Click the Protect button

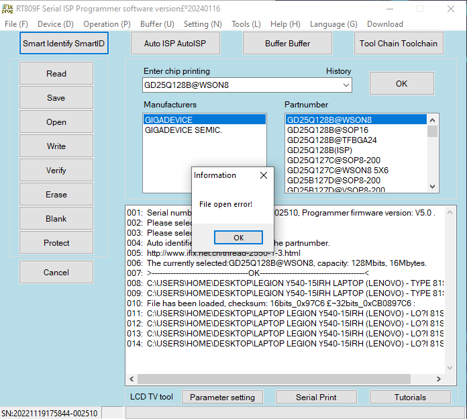pos(56,243)
